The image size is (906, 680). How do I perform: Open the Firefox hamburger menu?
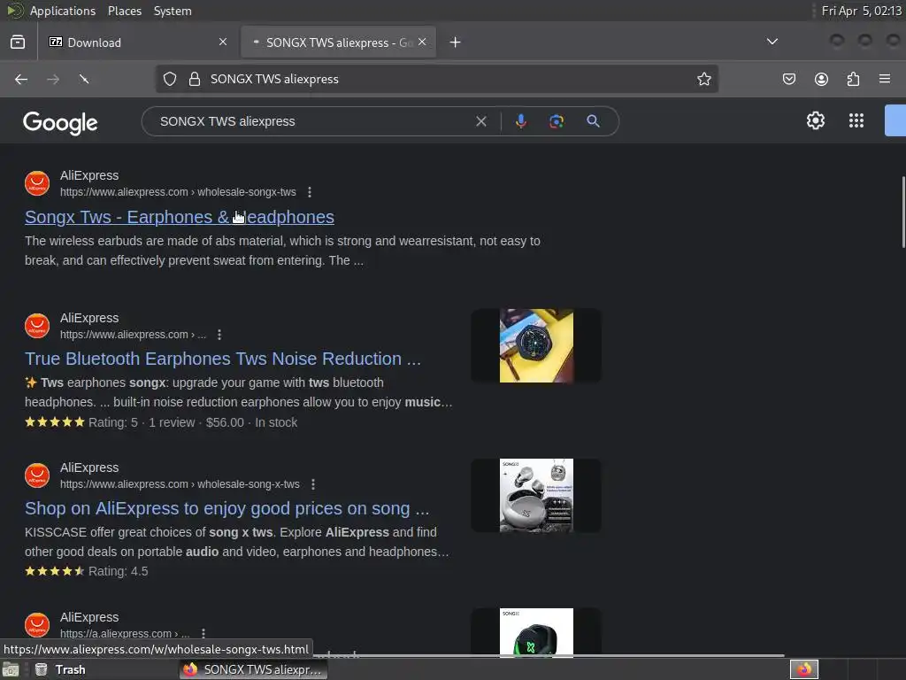pos(885,79)
